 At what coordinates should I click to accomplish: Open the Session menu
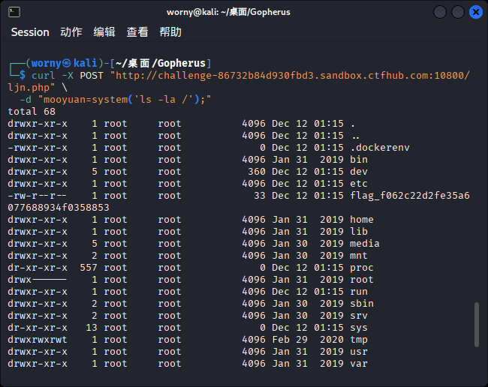click(30, 32)
